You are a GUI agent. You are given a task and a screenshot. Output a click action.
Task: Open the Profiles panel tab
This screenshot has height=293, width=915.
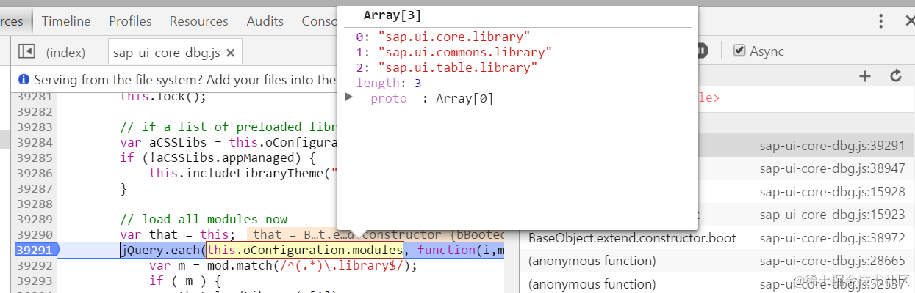pyautogui.click(x=130, y=21)
